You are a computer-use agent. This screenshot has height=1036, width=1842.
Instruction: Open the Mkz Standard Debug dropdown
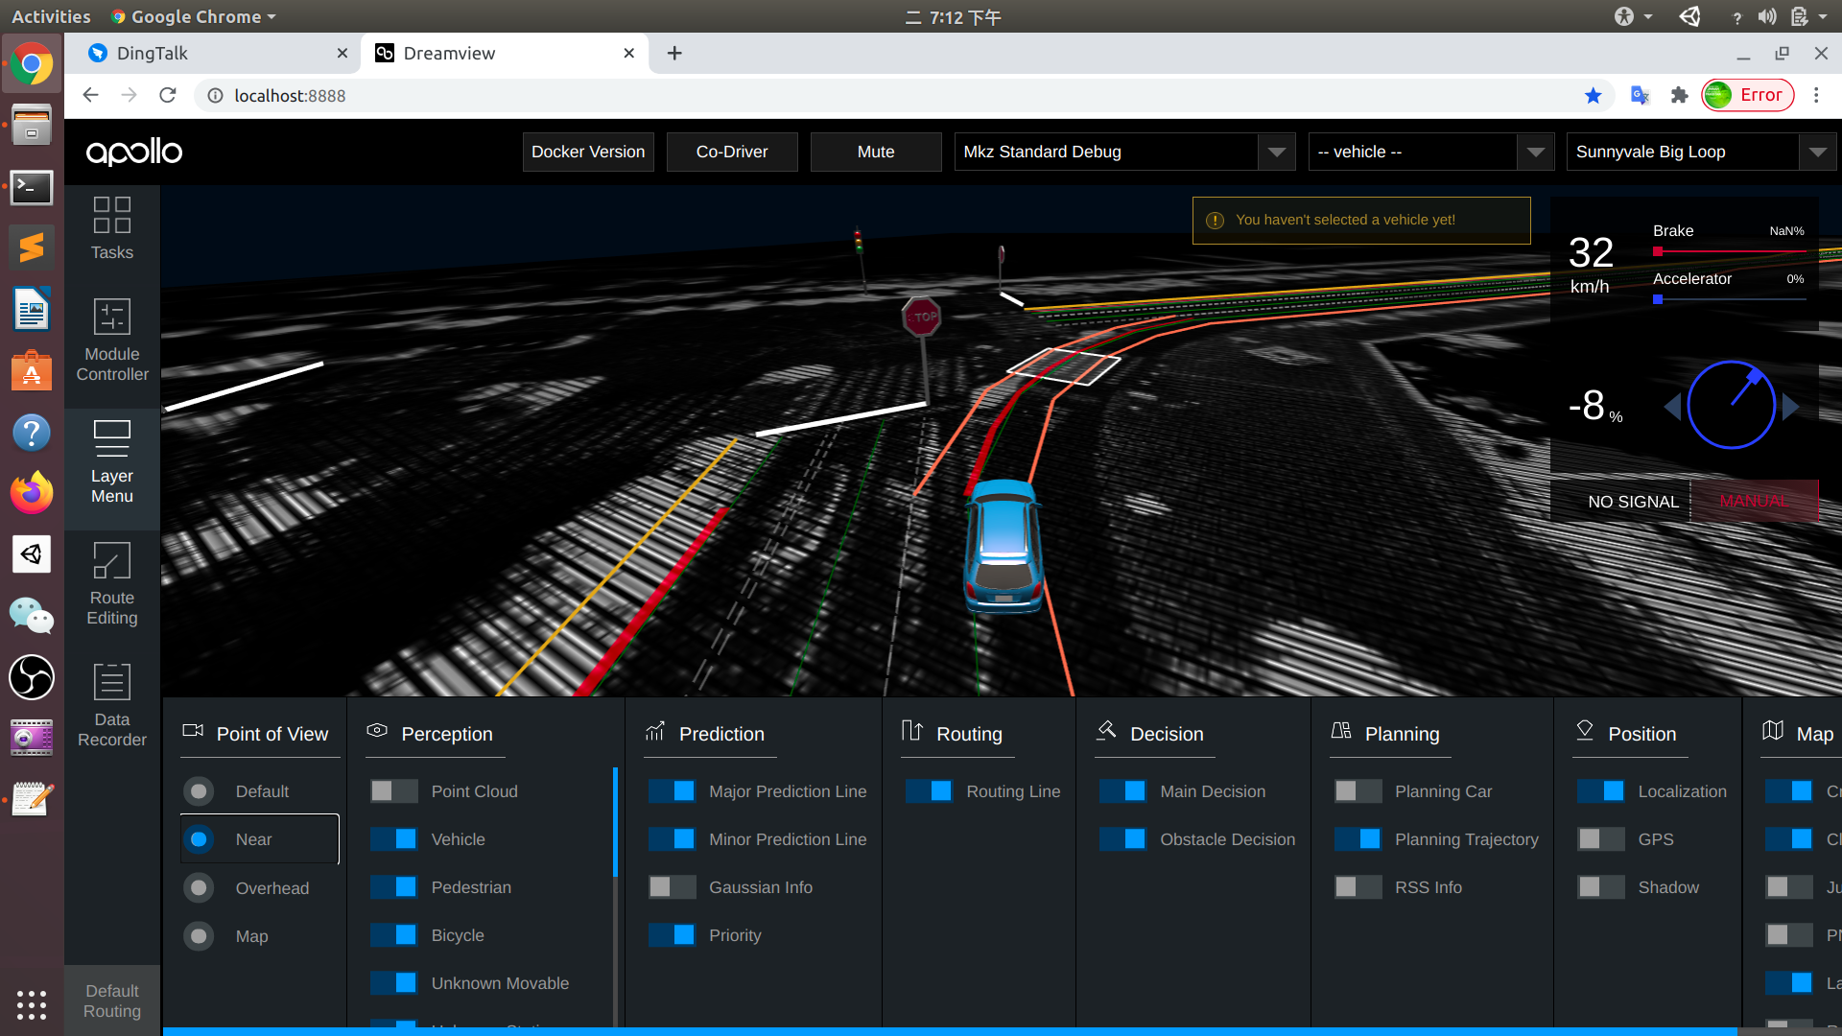coord(1277,152)
